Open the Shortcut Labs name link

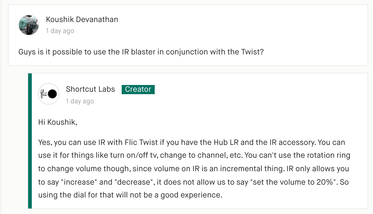[90, 89]
